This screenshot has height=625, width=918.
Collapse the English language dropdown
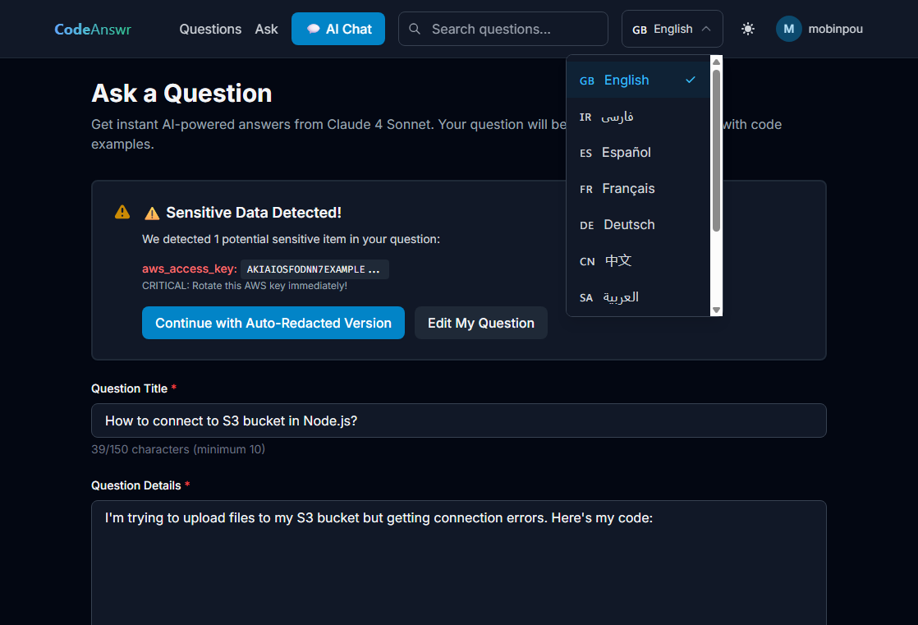(706, 28)
